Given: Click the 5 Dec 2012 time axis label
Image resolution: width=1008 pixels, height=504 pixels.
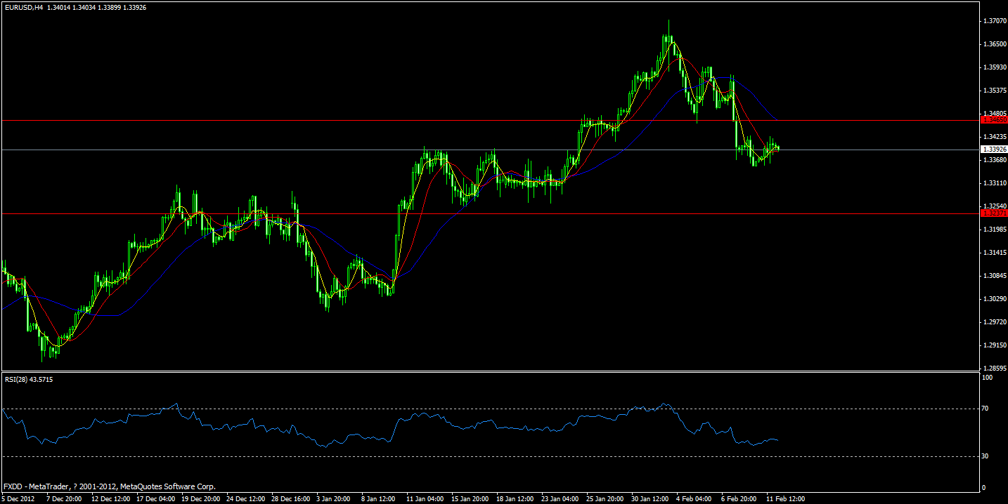Looking at the screenshot, I should tap(20, 500).
